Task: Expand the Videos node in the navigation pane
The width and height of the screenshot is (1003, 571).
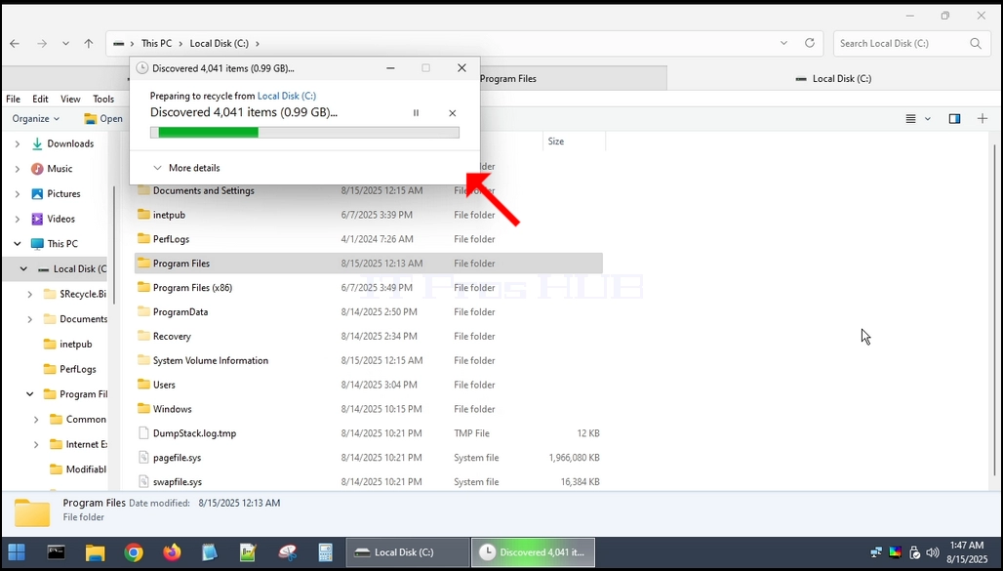Action: pyautogui.click(x=18, y=219)
